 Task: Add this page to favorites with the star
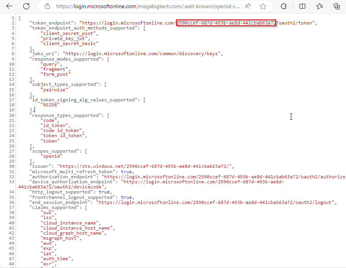pyautogui.click(x=263, y=6)
